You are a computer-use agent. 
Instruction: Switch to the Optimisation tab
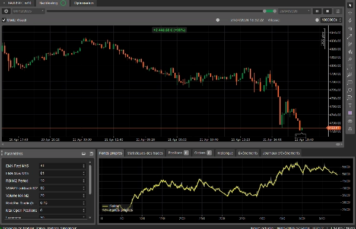[x=84, y=3]
